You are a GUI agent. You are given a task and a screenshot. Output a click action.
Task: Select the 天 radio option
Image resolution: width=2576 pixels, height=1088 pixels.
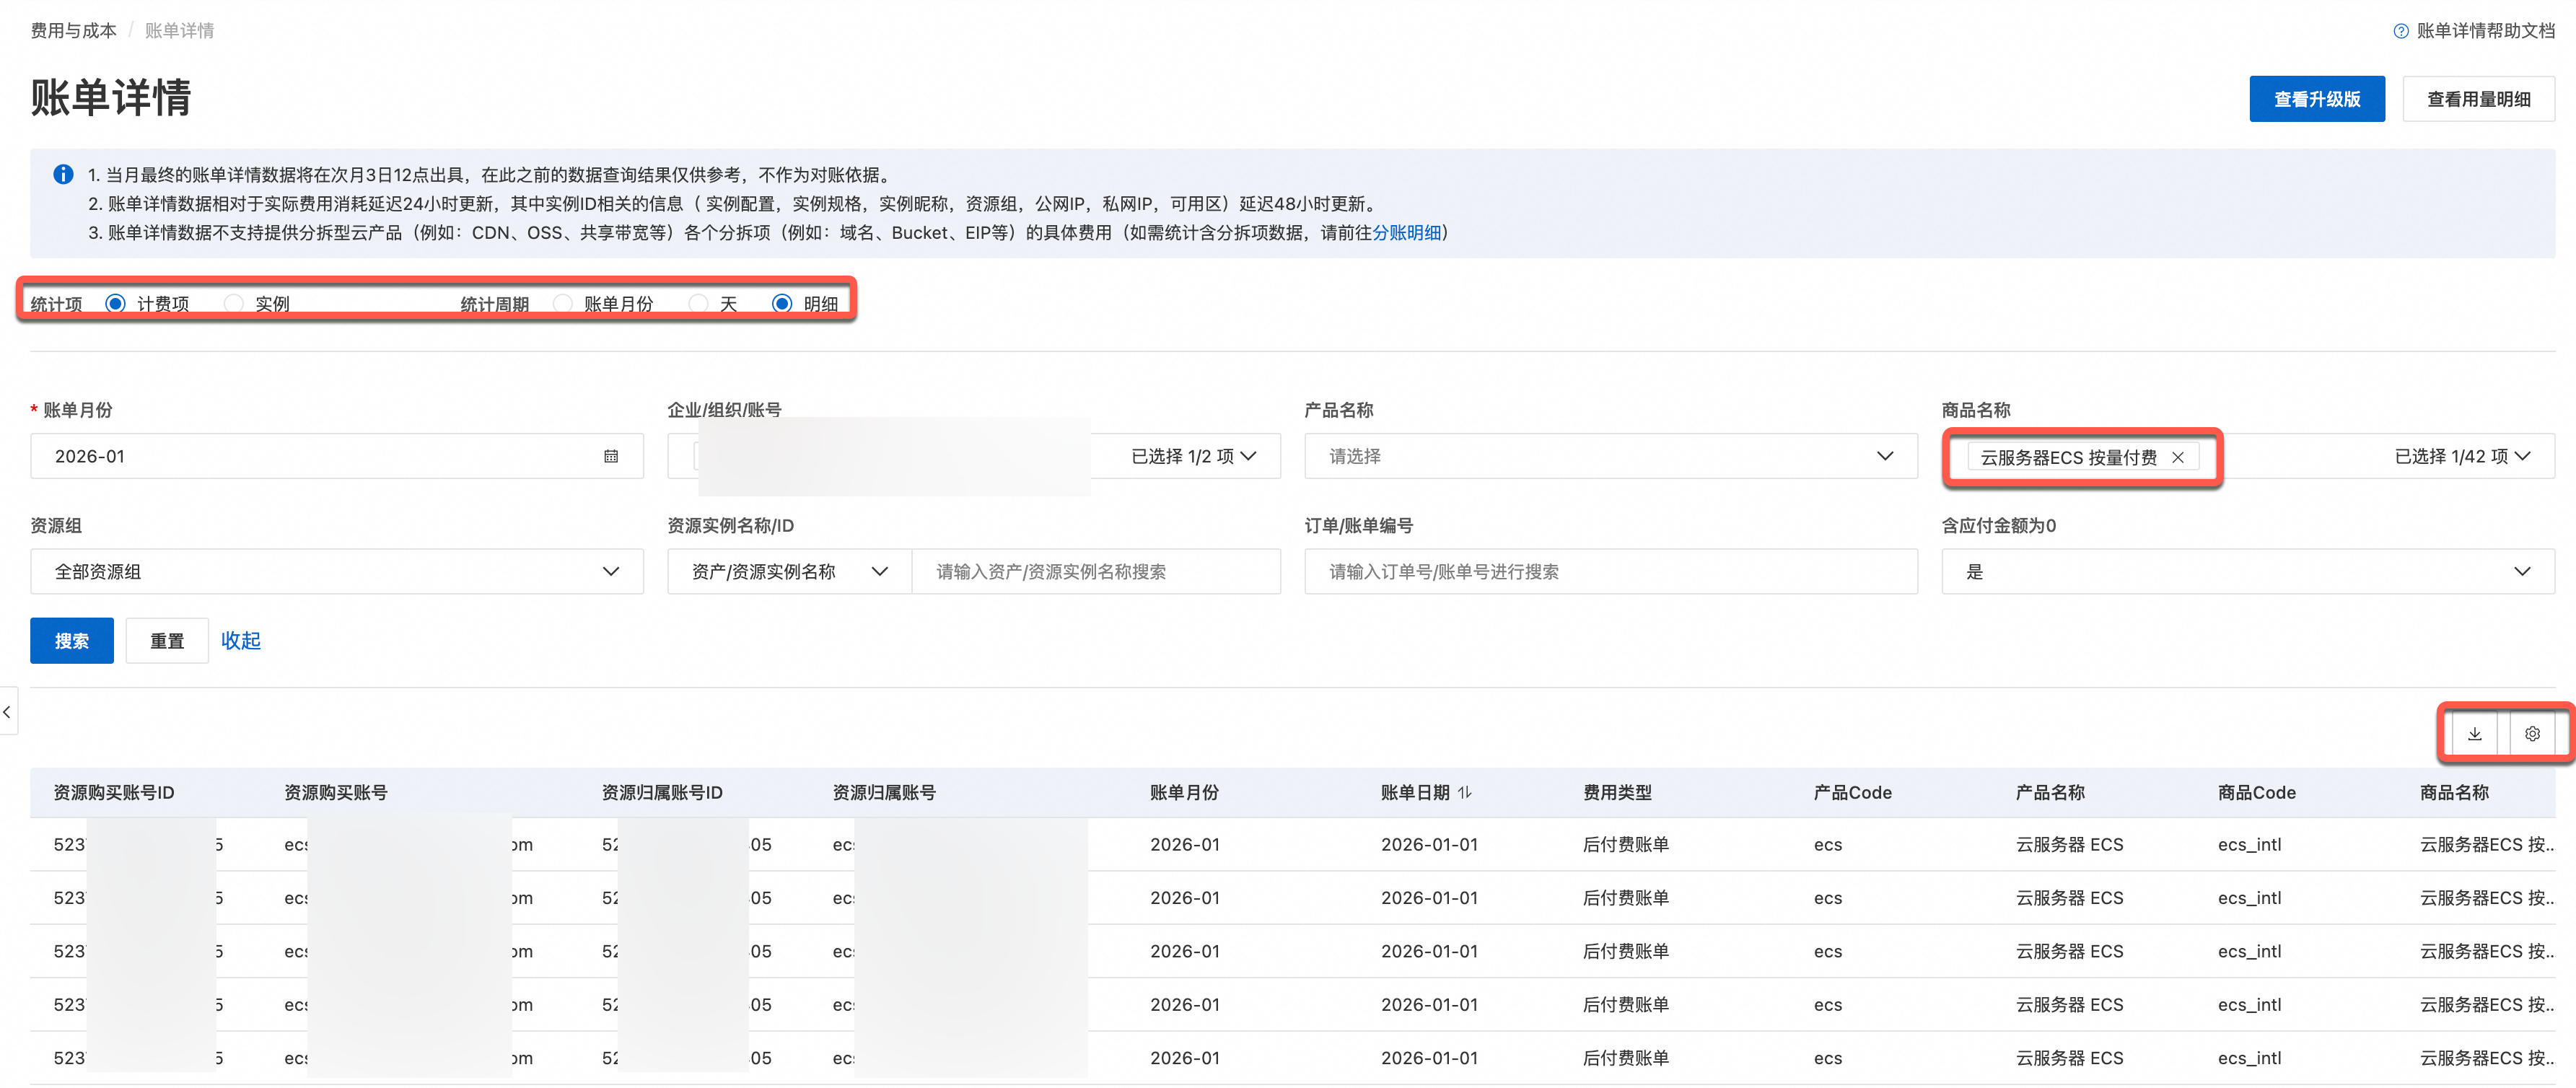[699, 303]
